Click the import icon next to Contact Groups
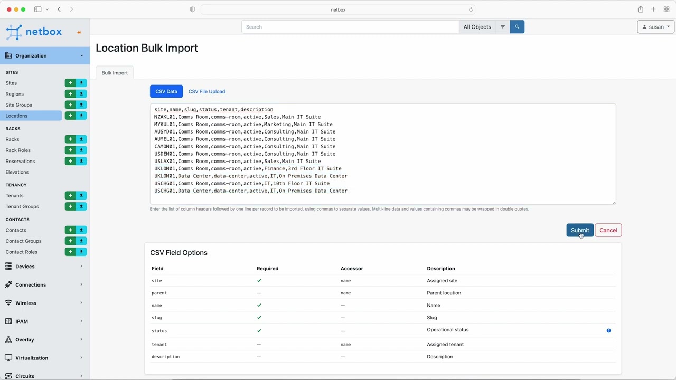 coord(81,241)
